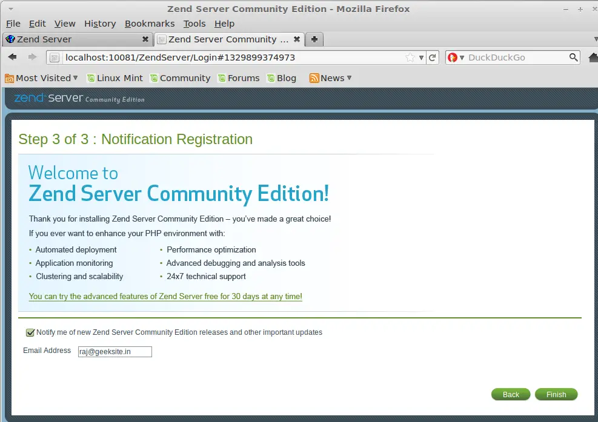This screenshot has width=598, height=422.
Task: Expand the Most Visited bookmarks dropdown
Action: (76, 77)
